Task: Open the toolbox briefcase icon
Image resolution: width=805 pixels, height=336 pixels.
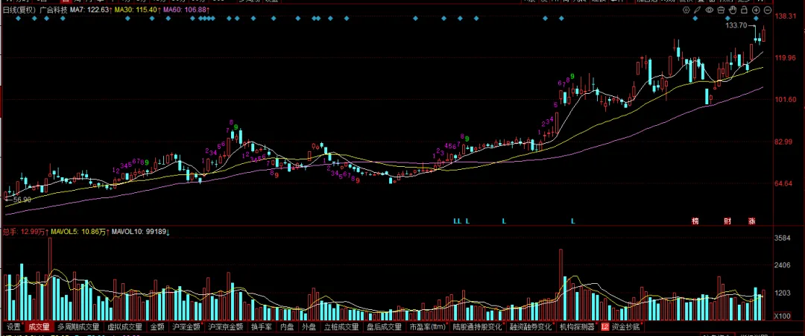Action: (721, 10)
